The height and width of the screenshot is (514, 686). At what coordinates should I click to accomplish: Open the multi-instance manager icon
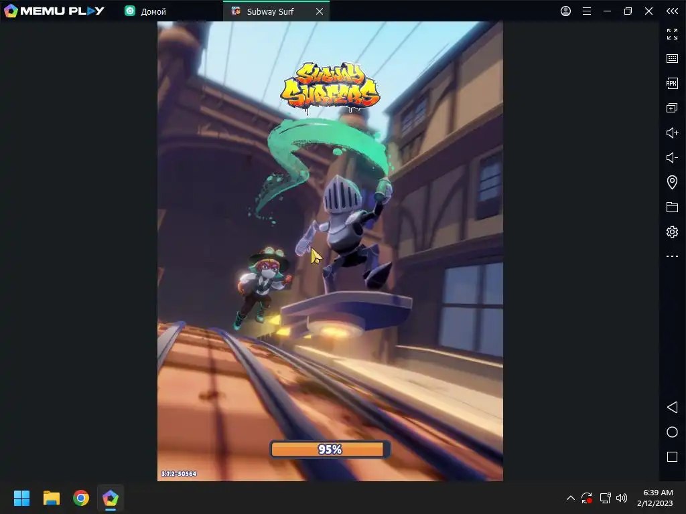[x=672, y=108]
